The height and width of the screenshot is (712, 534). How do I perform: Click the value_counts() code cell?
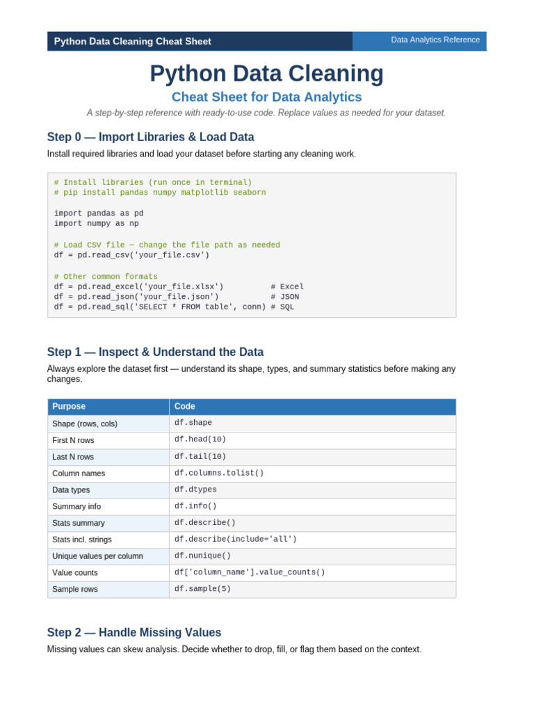tap(312, 573)
